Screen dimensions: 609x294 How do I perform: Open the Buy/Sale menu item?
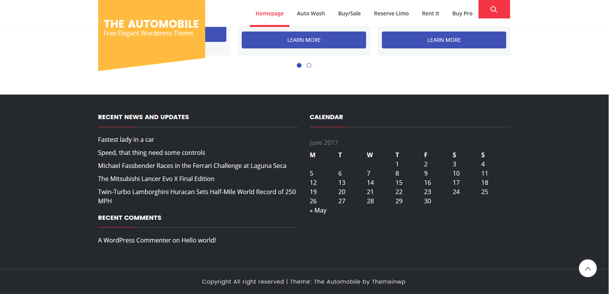(x=349, y=13)
